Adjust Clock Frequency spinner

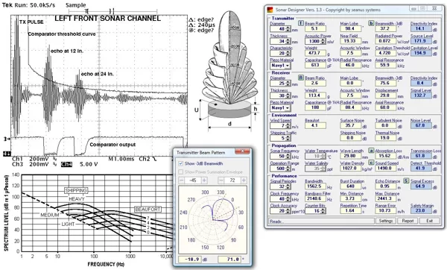pos(288,199)
